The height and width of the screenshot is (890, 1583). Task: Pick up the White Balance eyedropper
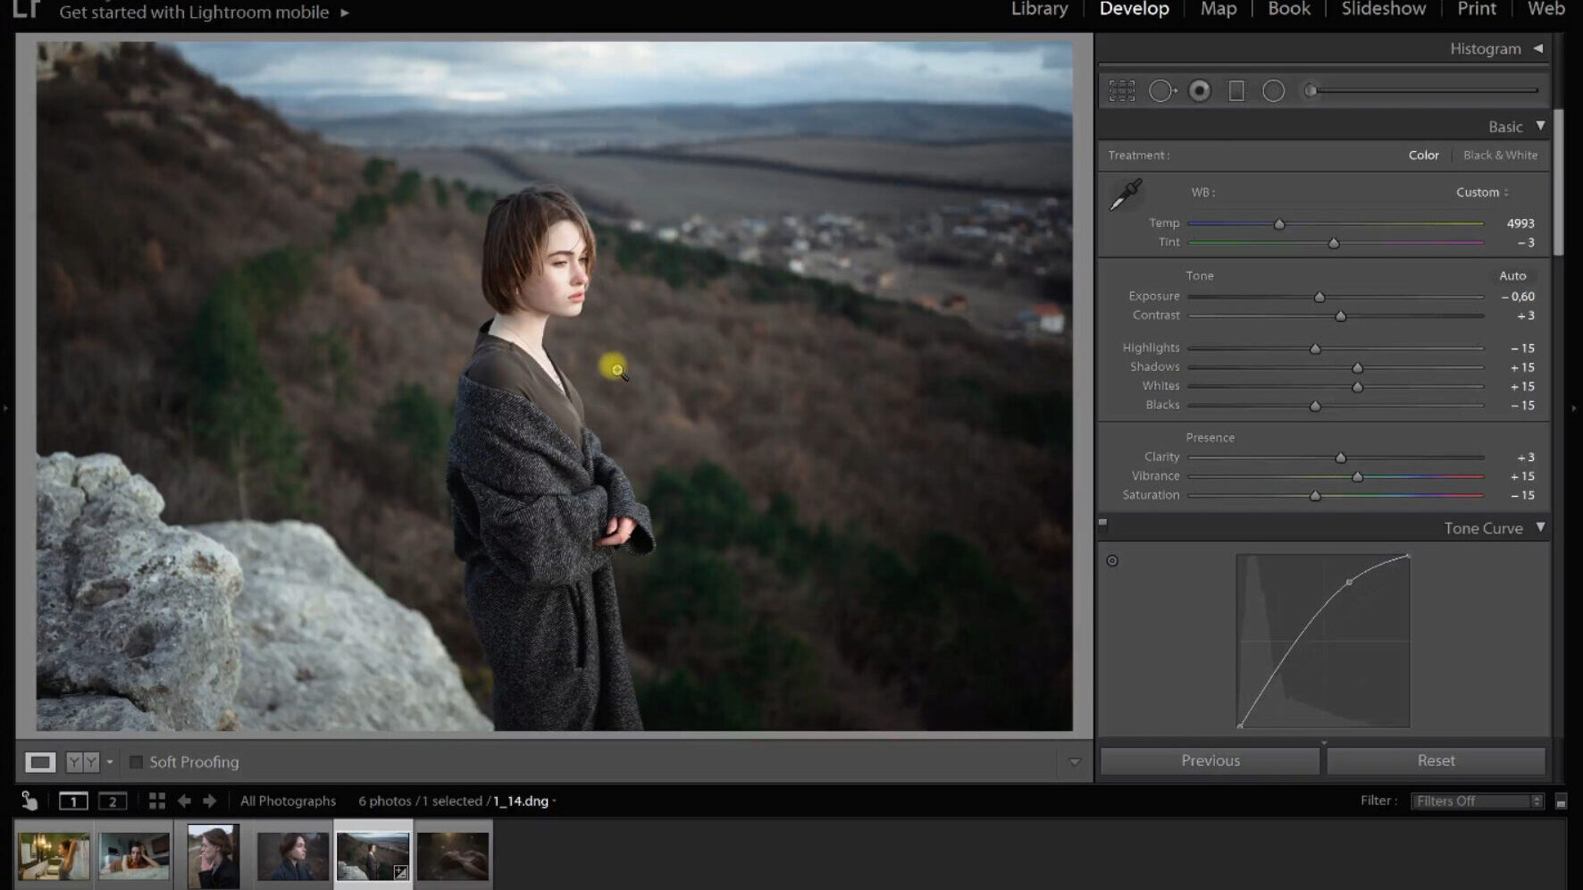1126,195
